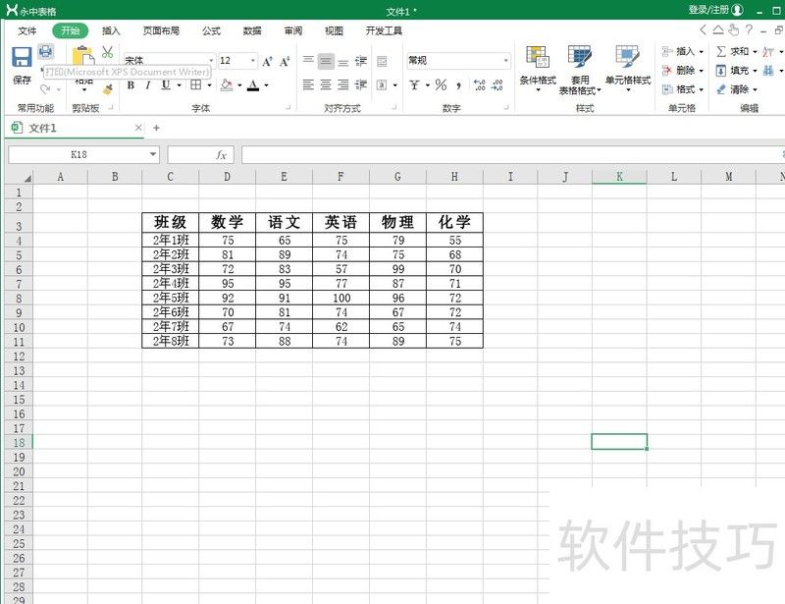Open the font size dropdown showing 12
This screenshot has height=604, width=785.
pyautogui.click(x=253, y=61)
